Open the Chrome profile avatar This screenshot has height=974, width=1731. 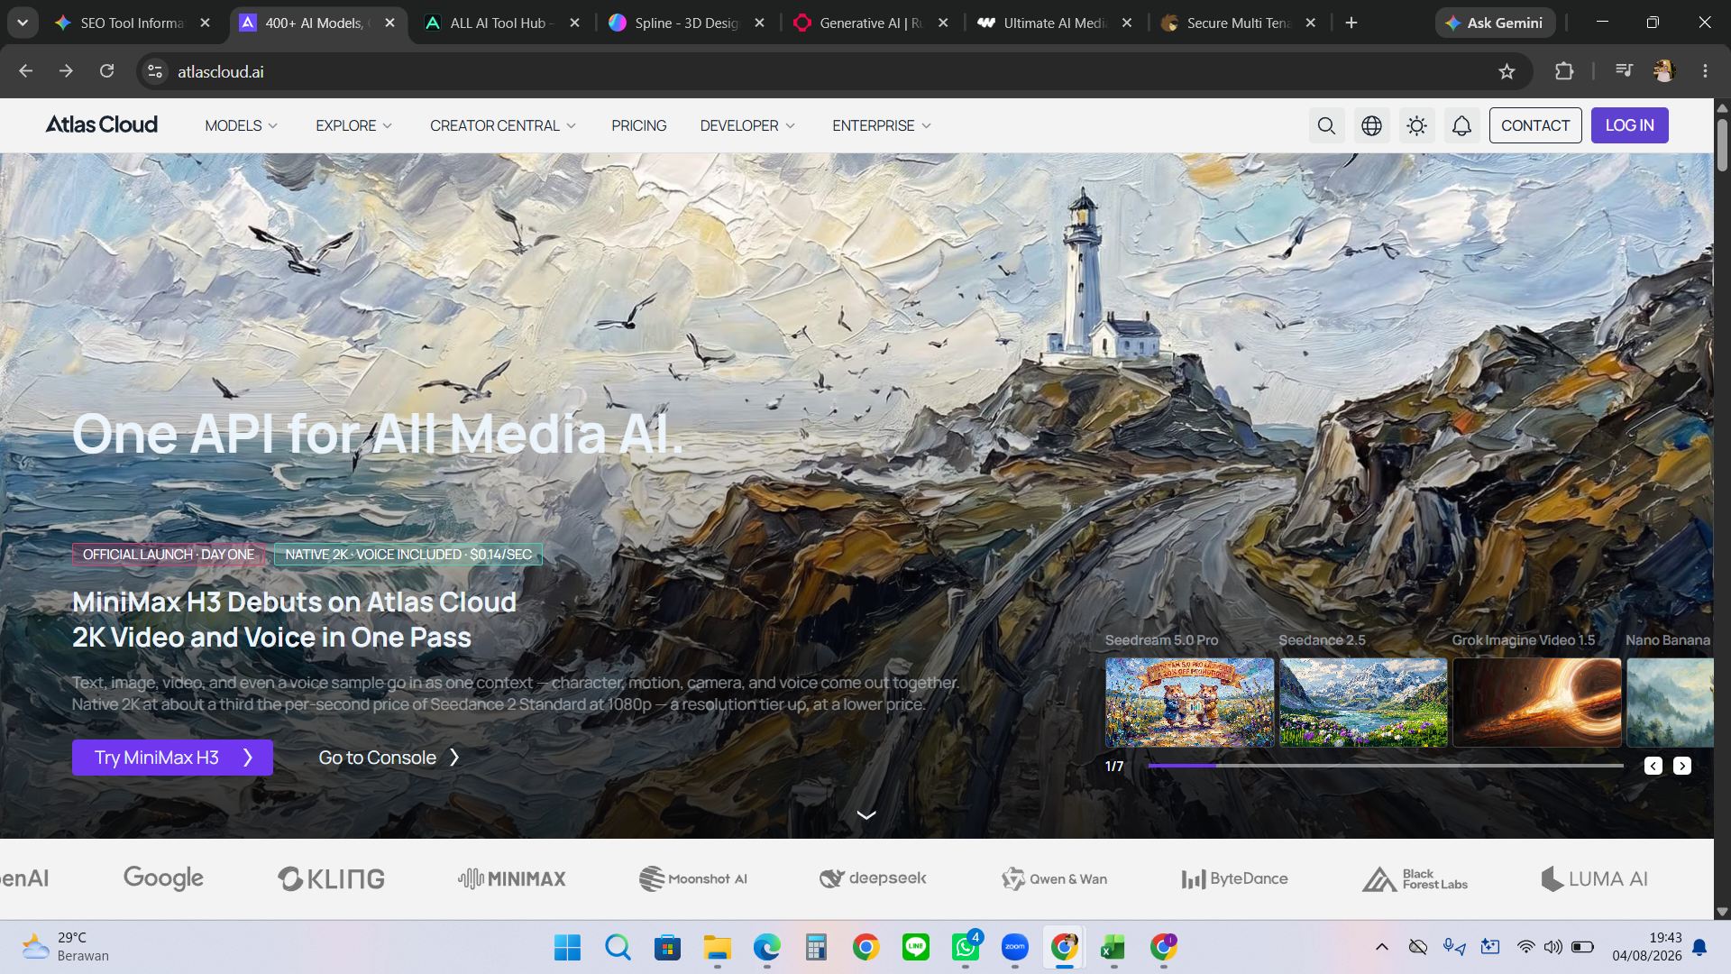click(1664, 70)
